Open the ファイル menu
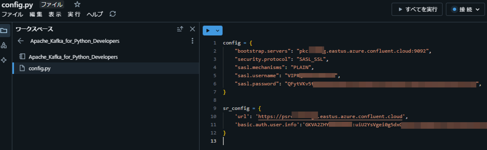This screenshot has width=487, height=150. click(x=12, y=14)
